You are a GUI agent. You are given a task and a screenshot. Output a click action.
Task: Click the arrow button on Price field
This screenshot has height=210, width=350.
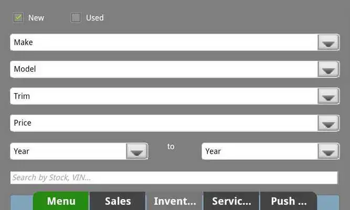[x=328, y=123]
